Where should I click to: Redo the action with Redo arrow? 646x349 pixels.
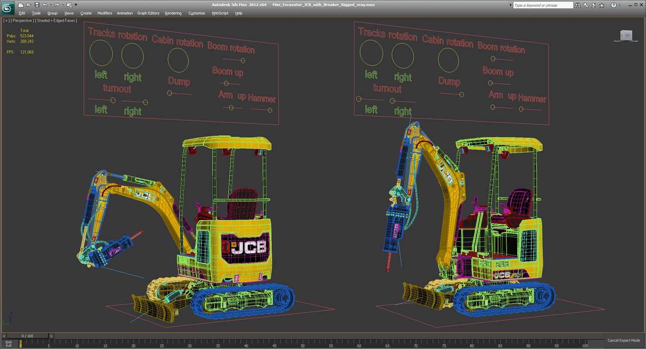56,5
